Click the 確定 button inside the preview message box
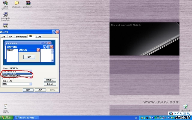The image size is (192, 120). [x=29, y=57]
